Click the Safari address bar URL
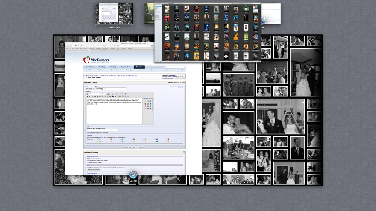This screenshot has width=376, height=211. (x=98, y=46)
